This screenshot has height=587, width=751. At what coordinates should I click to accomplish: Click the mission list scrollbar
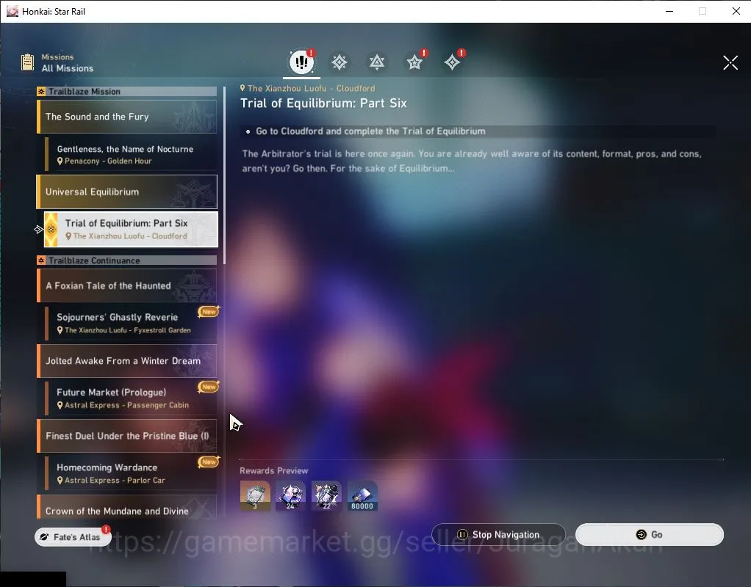225,175
